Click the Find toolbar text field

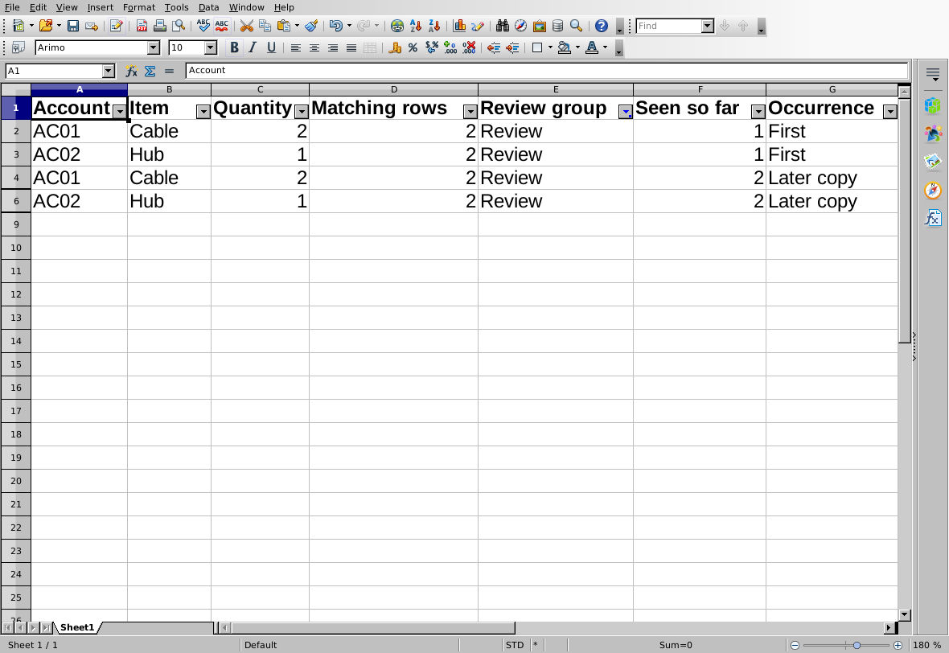[669, 26]
